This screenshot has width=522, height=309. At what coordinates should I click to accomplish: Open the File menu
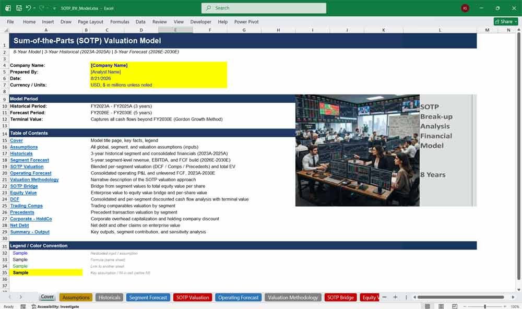pos(10,21)
